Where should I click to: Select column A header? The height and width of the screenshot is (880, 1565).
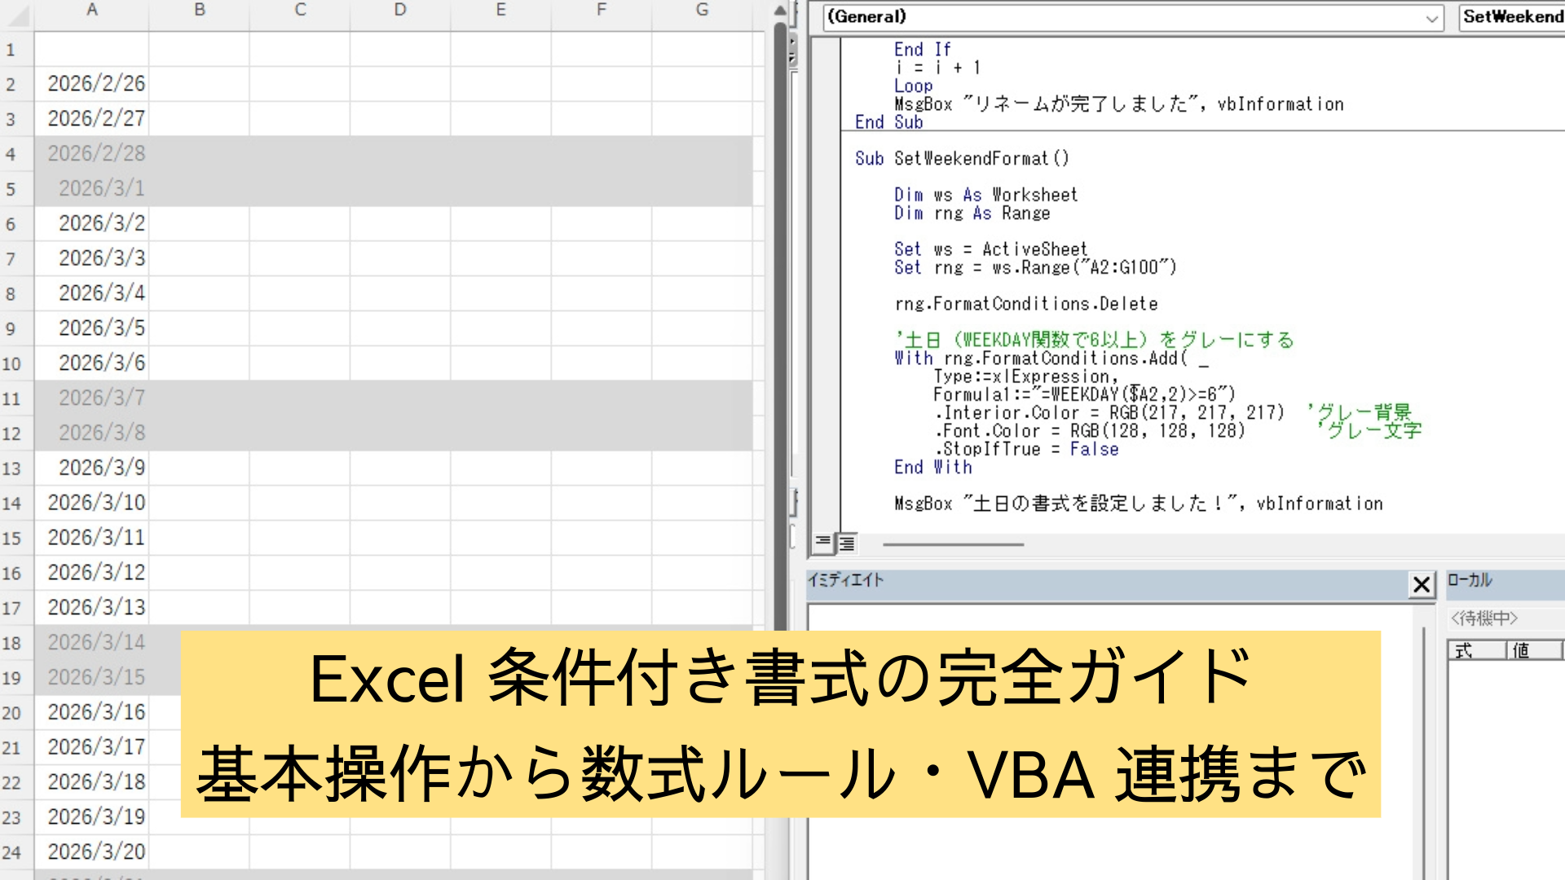tap(92, 11)
